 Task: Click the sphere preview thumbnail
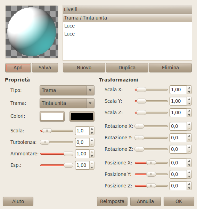[x=32, y=32]
